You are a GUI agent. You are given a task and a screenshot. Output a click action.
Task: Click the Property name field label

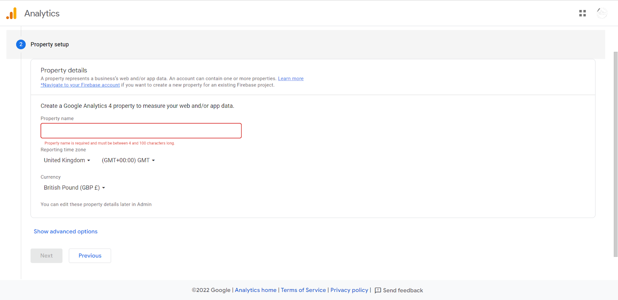(57, 119)
